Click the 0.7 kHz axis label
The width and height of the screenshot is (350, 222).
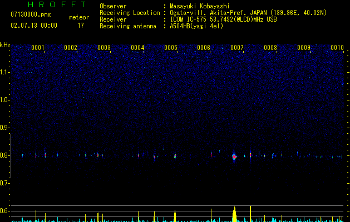click(x=5, y=183)
